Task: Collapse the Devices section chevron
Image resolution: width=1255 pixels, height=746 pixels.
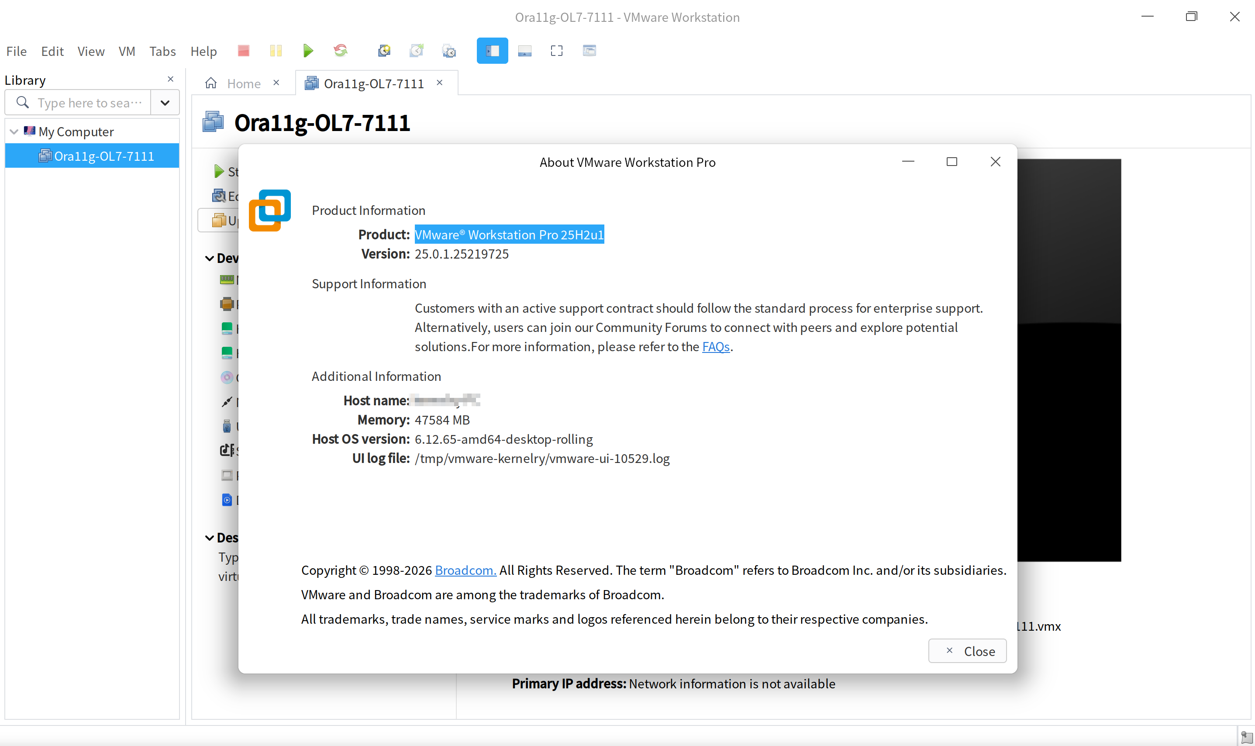Action: click(210, 259)
